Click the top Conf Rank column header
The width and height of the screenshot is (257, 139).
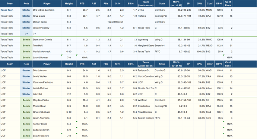[x=228, y=3]
